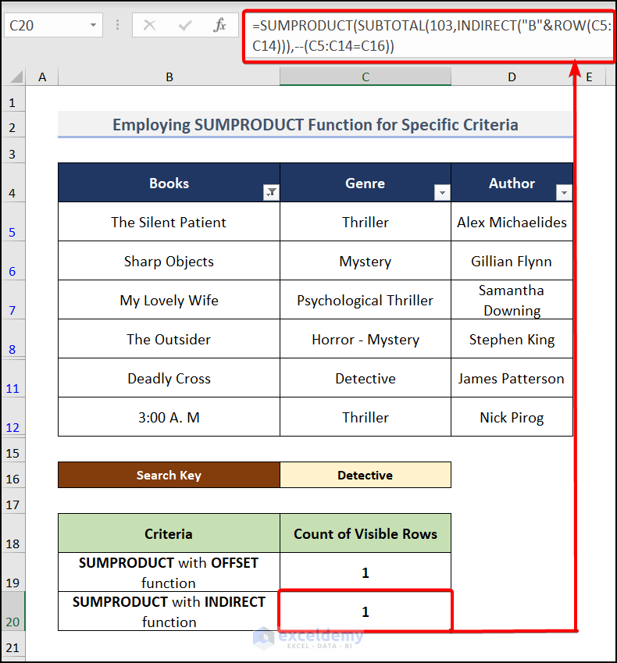Select SUMPRODUCT with OFFSET function cell
Image resolution: width=617 pixels, height=663 pixels.
click(x=169, y=572)
